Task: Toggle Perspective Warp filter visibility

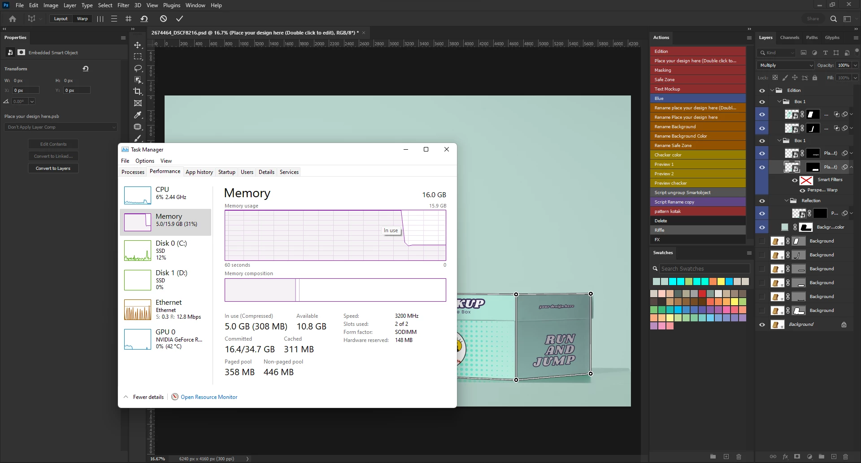Action: (802, 190)
